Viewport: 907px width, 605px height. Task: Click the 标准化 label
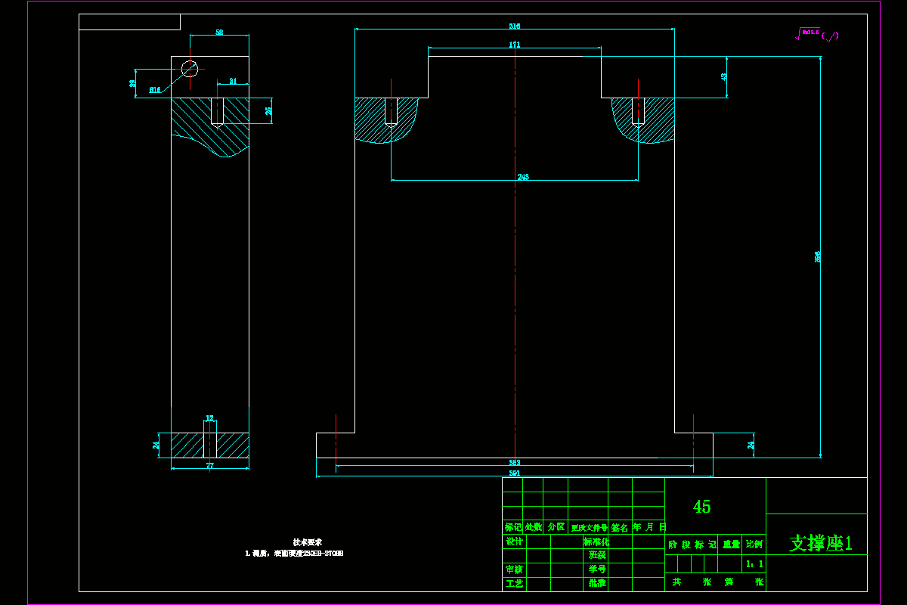pos(596,541)
